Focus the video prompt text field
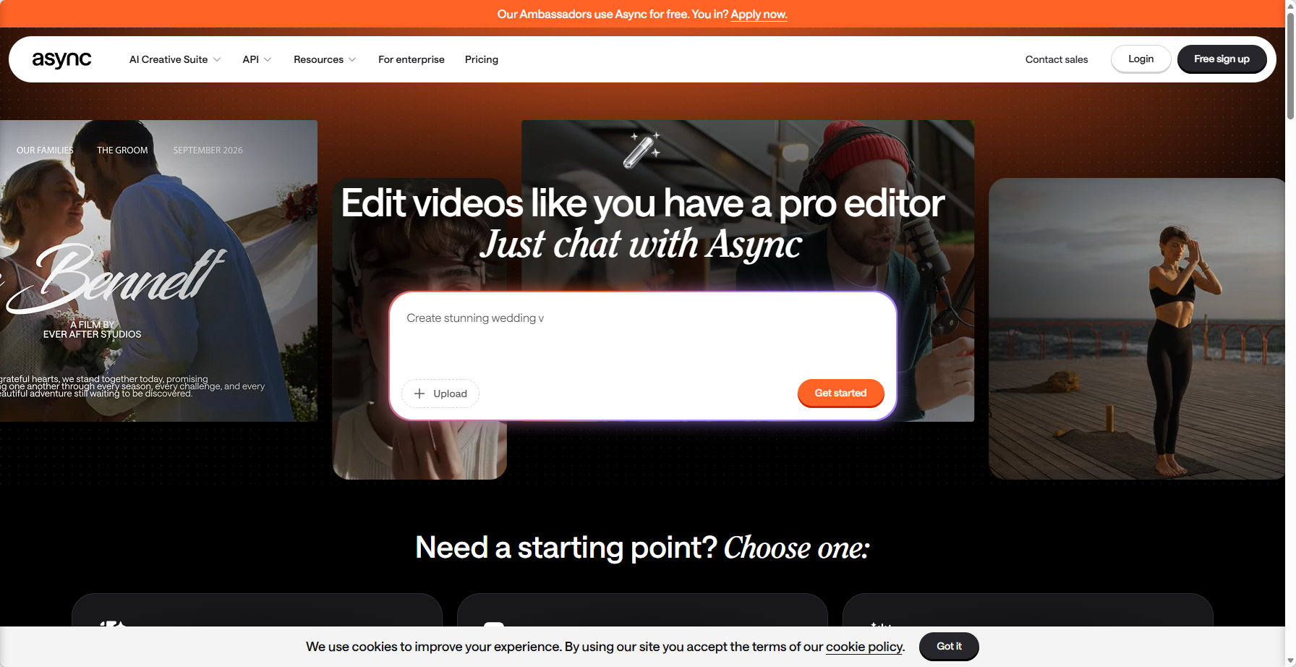 [x=643, y=334]
